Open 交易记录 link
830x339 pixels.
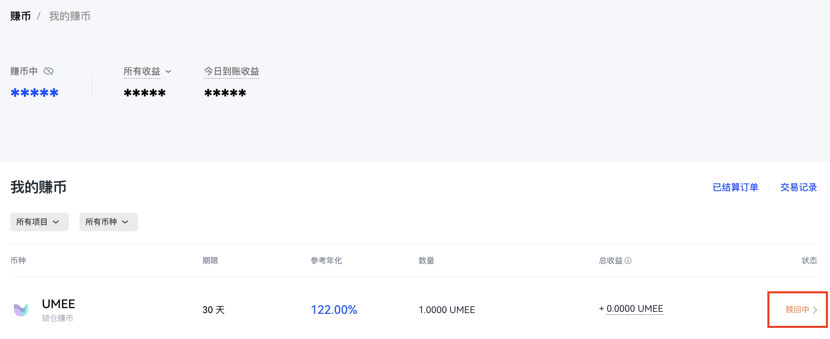tap(798, 188)
